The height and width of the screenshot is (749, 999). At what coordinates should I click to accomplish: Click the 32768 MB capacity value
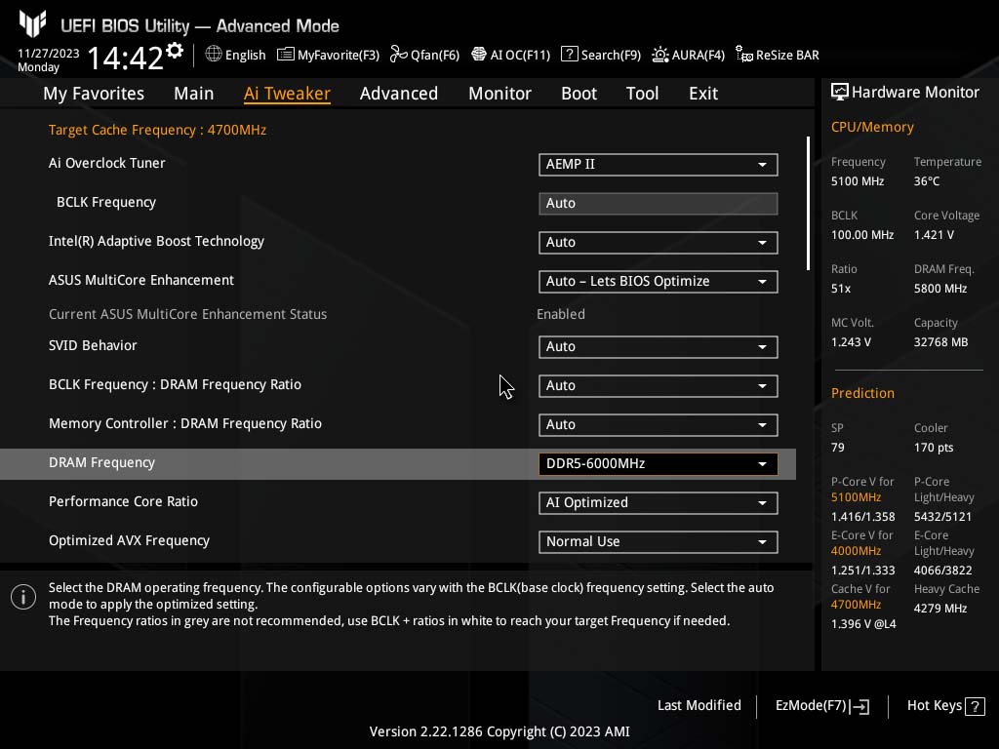pos(940,342)
